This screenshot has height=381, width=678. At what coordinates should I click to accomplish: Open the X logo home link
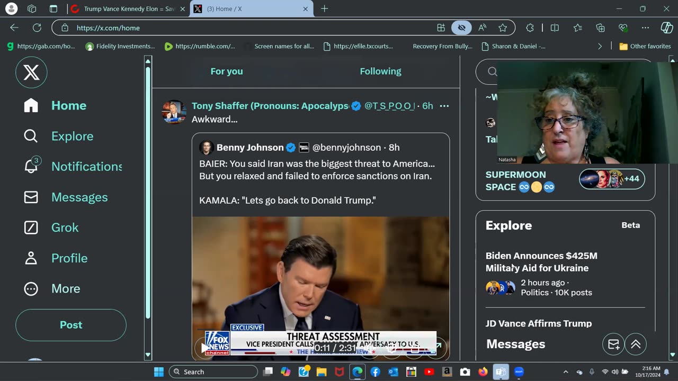[31, 72]
